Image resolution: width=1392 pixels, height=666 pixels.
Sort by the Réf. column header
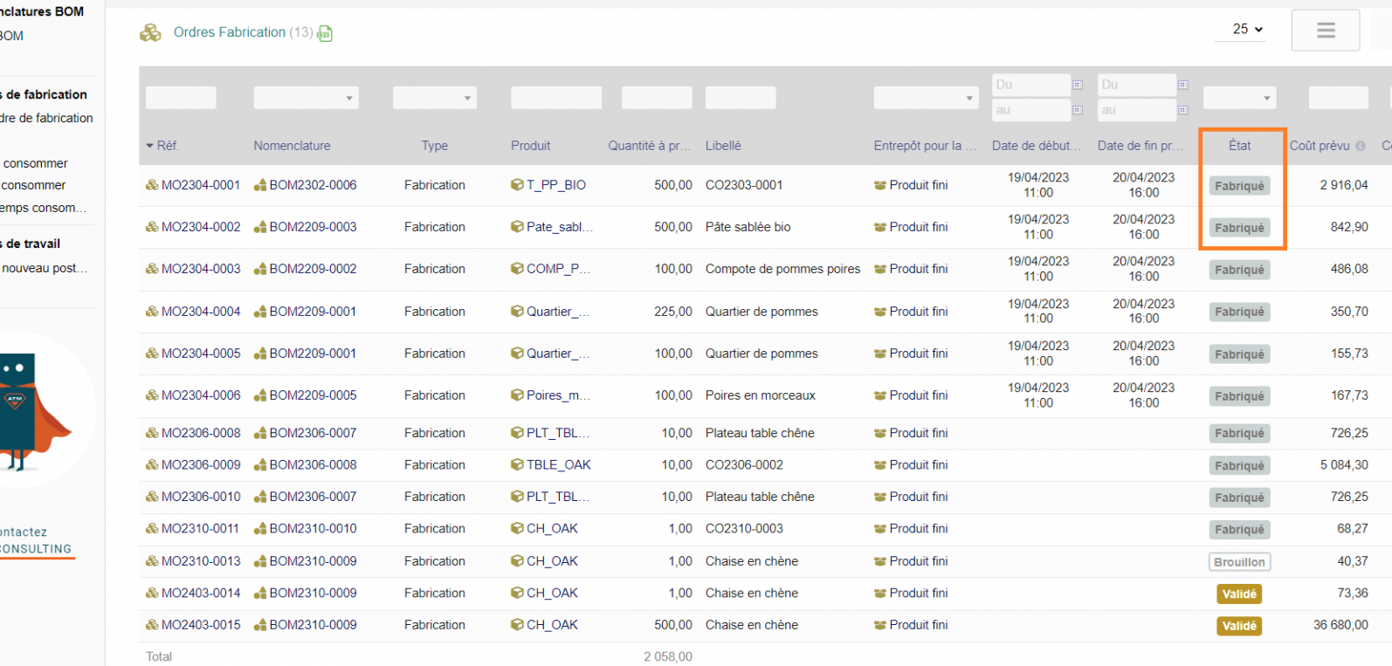point(168,146)
